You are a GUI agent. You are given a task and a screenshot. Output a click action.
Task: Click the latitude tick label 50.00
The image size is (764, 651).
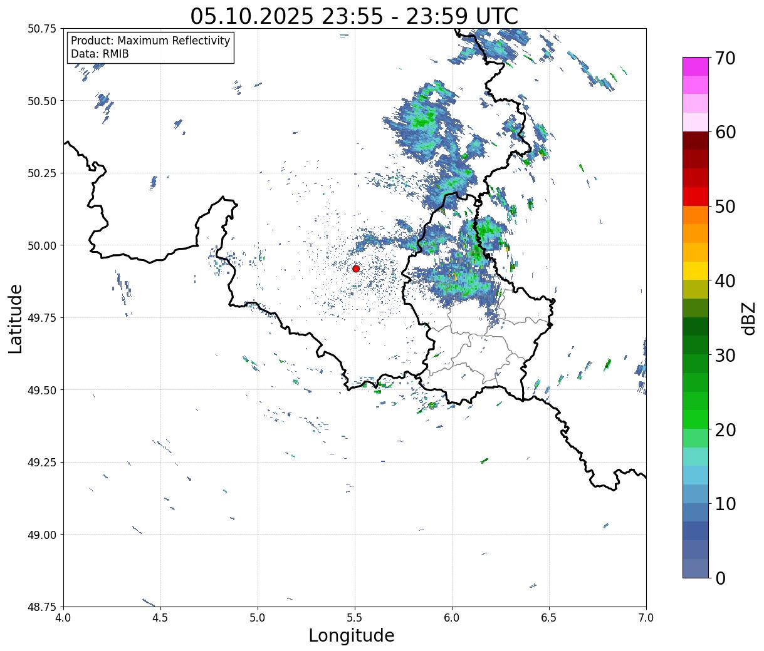coord(42,245)
